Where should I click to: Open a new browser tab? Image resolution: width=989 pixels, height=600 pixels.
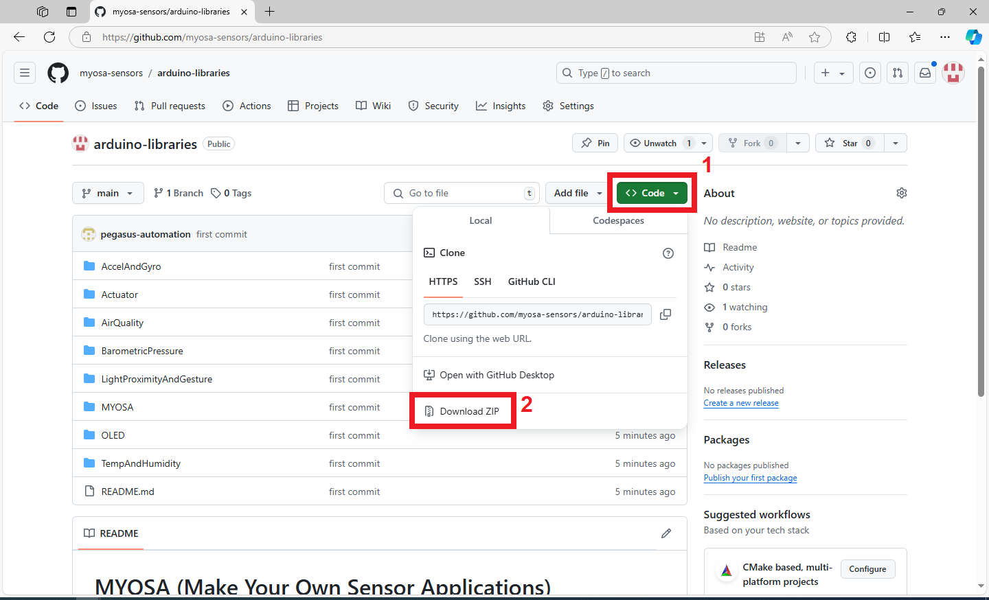pyautogui.click(x=270, y=12)
